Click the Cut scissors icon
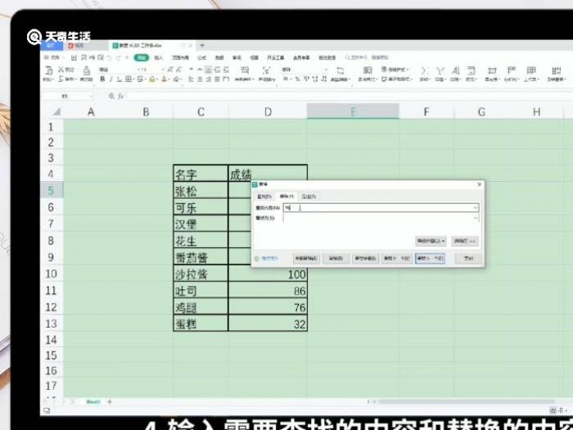573x430 pixels. coord(60,70)
